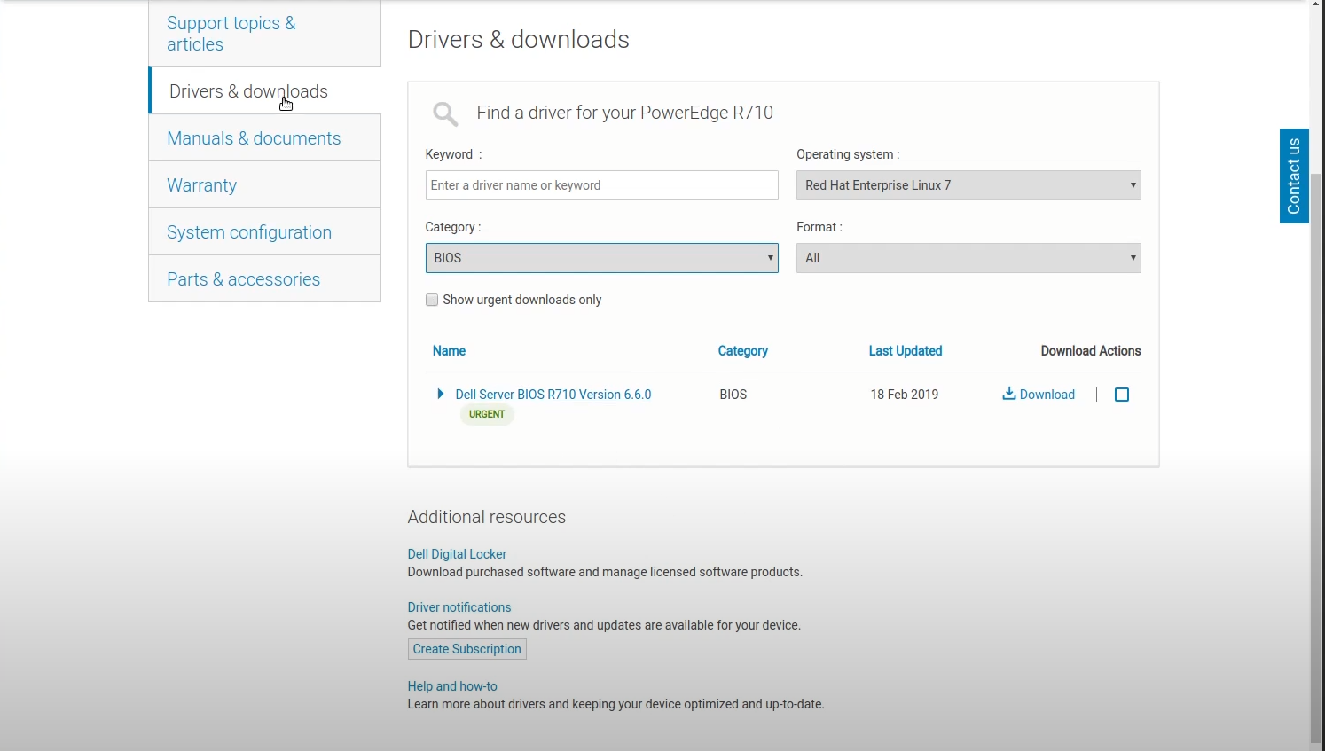
Task: Click the Additional resources heading
Action: tap(487, 517)
